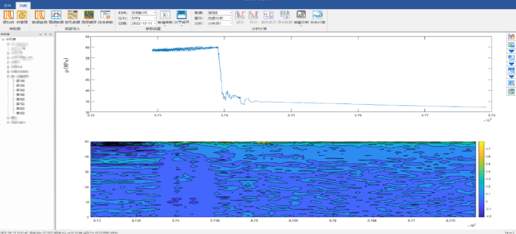The width and height of the screenshot is (516, 234).
Task: Collapse the expanded well node above 第1段
Action: tap(8, 76)
